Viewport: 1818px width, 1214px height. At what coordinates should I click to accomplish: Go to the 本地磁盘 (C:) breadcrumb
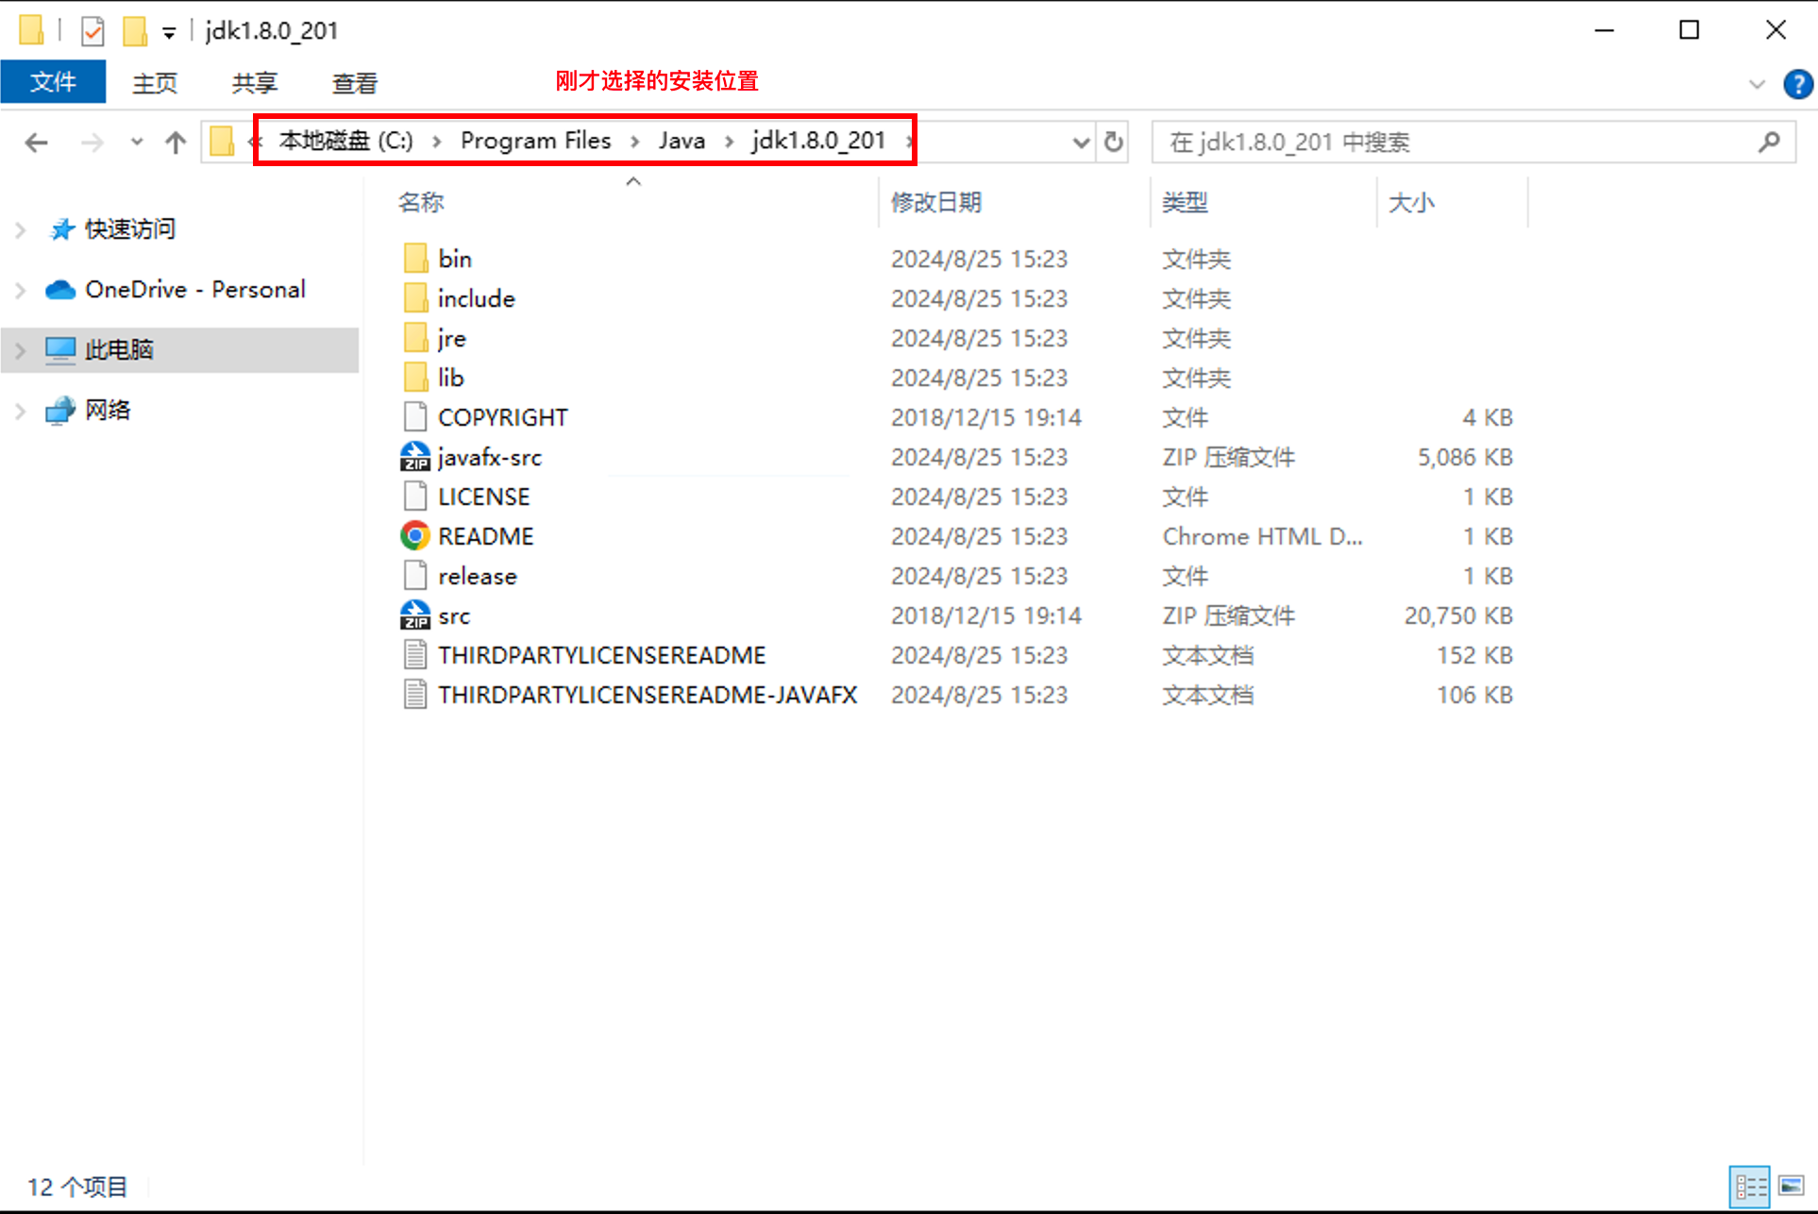pyautogui.click(x=345, y=141)
